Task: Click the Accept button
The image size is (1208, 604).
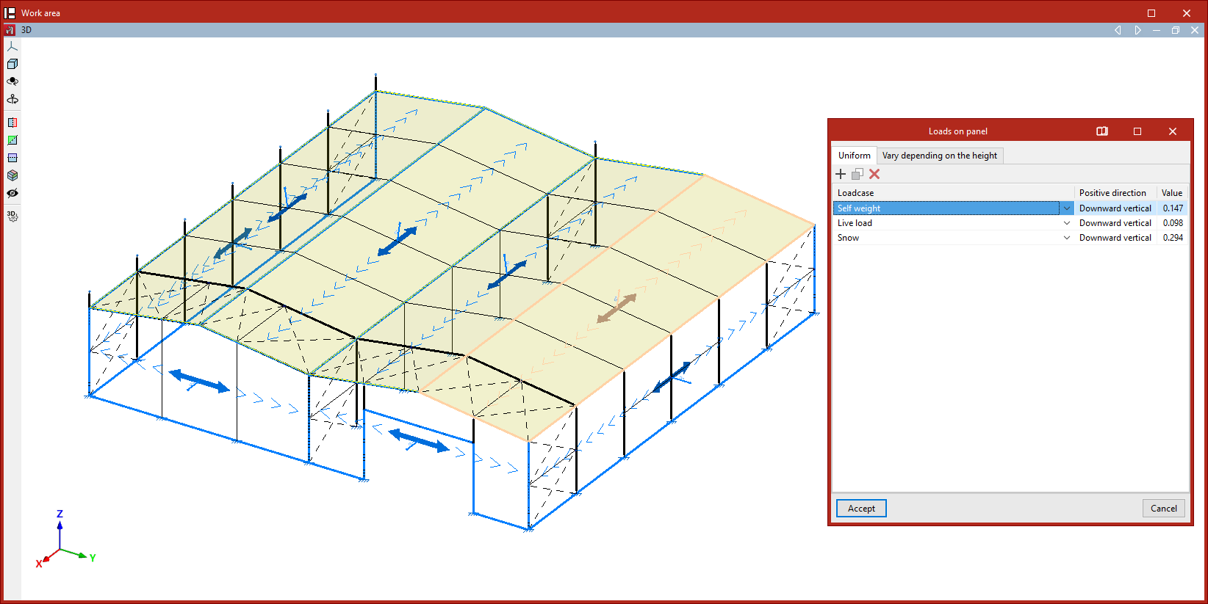Action: (x=861, y=509)
